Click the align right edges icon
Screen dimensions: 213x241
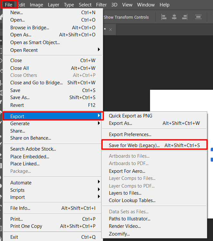(x=185, y=17)
